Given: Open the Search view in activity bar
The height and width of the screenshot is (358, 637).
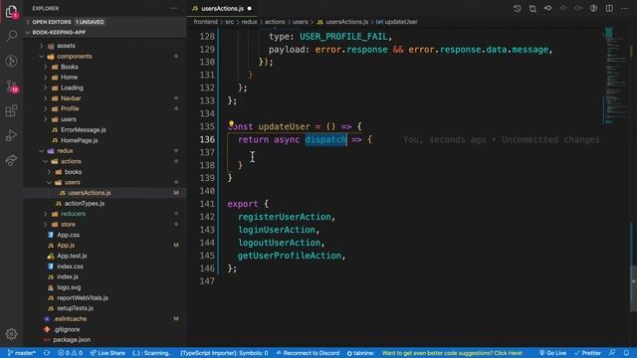Looking at the screenshot, I should tap(11, 36).
